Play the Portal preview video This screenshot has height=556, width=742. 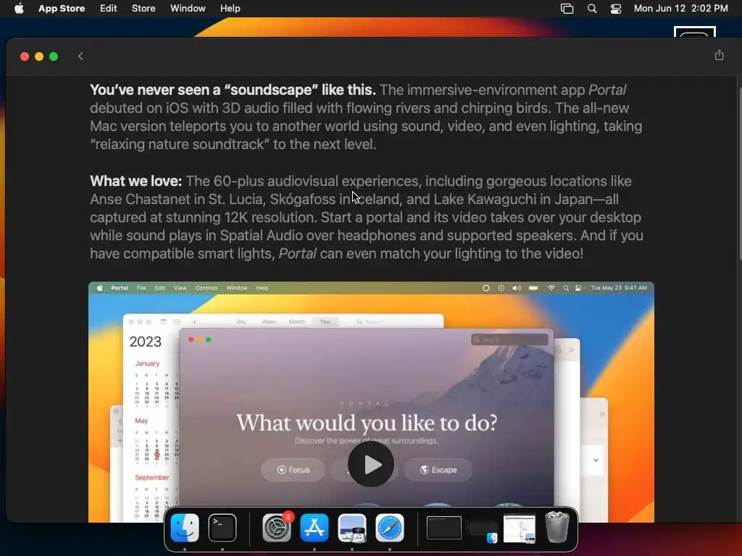click(x=370, y=464)
